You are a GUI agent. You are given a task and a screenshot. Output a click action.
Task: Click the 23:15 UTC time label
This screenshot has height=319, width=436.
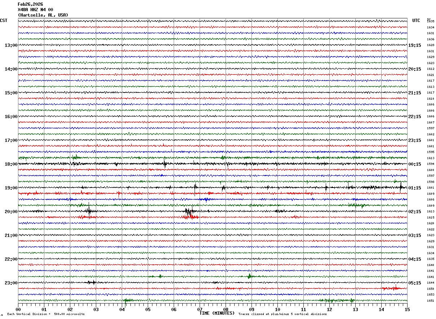415,140
